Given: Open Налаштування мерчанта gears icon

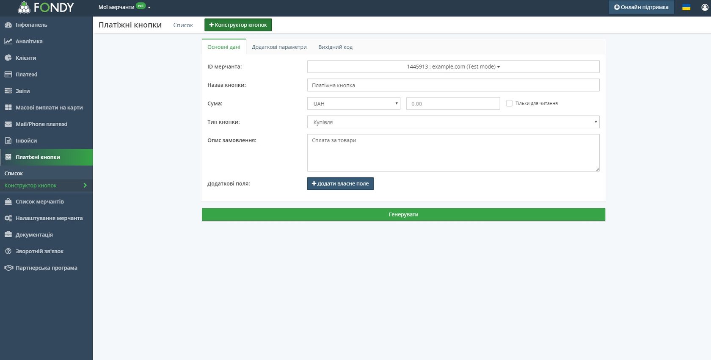Looking at the screenshot, I should tap(8, 218).
